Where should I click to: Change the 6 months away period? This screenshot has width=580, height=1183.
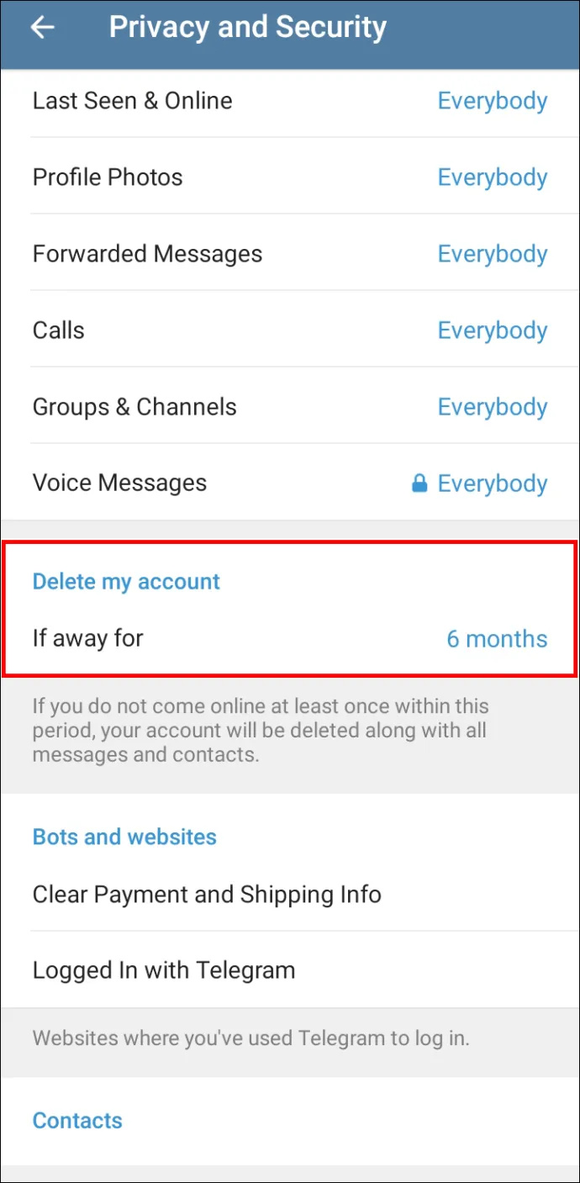pos(497,639)
